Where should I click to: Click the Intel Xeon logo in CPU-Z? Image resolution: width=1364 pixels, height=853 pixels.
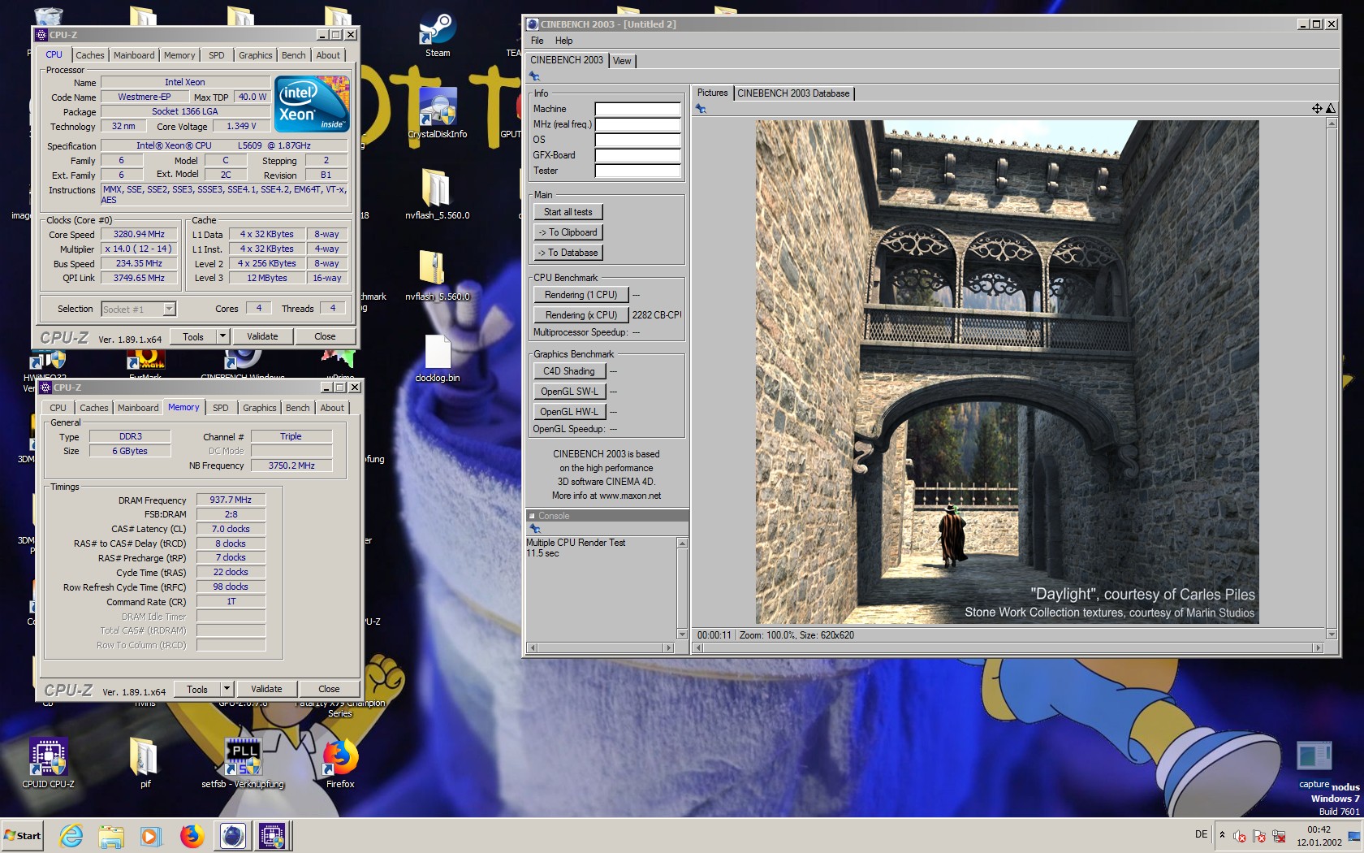(312, 103)
